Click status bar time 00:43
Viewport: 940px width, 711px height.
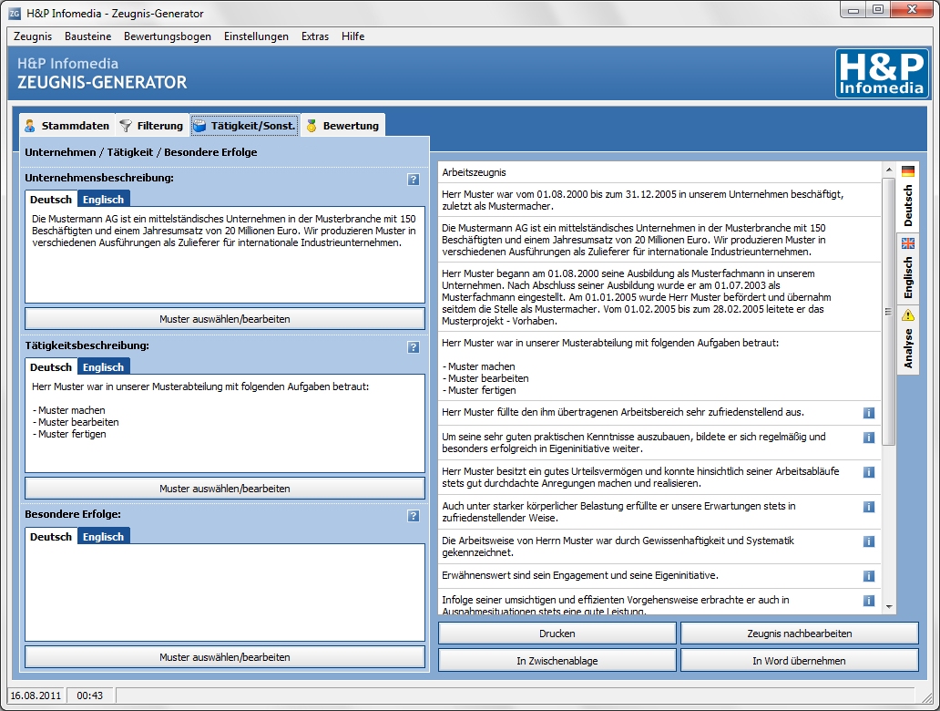[x=90, y=696]
